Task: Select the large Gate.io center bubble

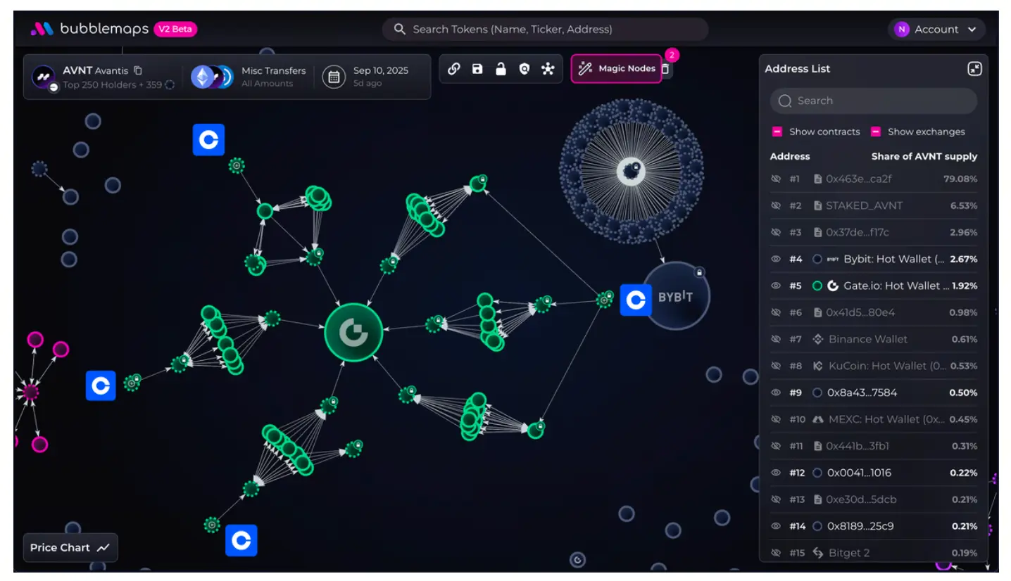Action: tap(353, 333)
